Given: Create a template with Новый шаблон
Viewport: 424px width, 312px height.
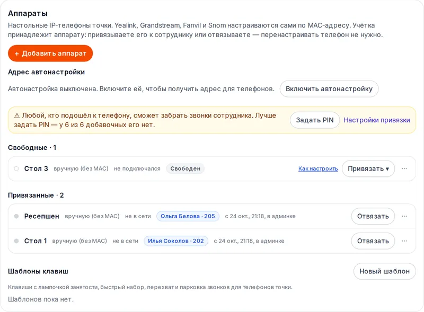Looking at the screenshot, I should click(x=384, y=271).
